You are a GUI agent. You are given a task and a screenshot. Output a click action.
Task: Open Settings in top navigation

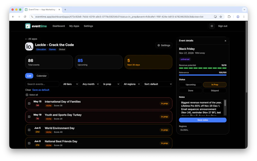click(x=88, y=26)
